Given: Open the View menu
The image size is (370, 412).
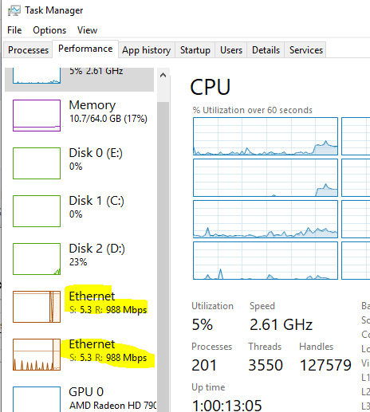Looking at the screenshot, I should 87,30.
